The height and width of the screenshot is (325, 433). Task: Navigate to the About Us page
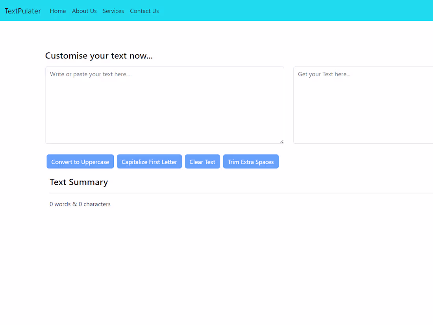[x=84, y=11]
